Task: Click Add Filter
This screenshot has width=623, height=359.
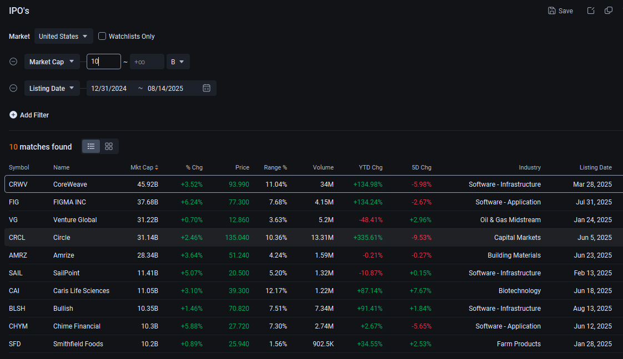Action: [x=29, y=115]
